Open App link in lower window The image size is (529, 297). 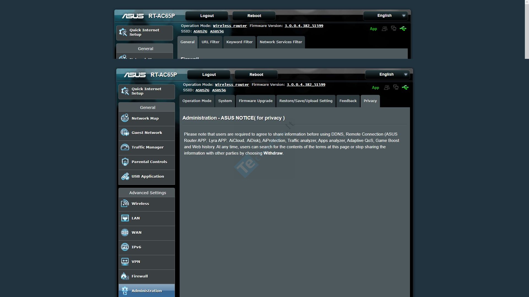click(x=376, y=88)
